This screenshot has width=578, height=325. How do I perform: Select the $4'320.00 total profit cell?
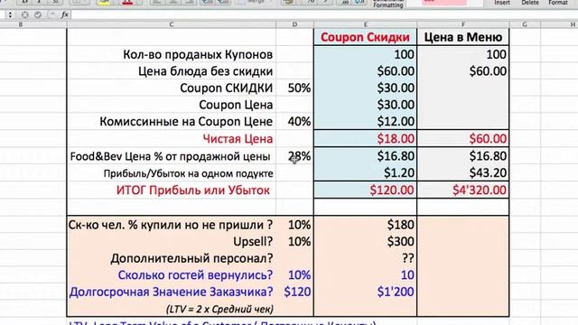[x=463, y=190]
